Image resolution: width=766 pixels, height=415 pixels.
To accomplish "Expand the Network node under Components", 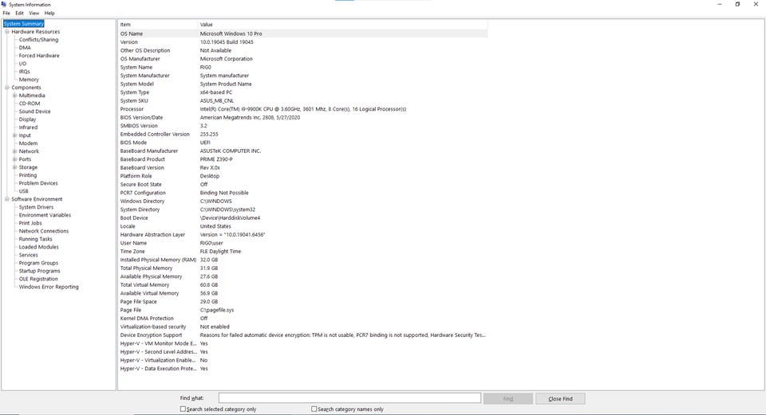I will tap(14, 151).
